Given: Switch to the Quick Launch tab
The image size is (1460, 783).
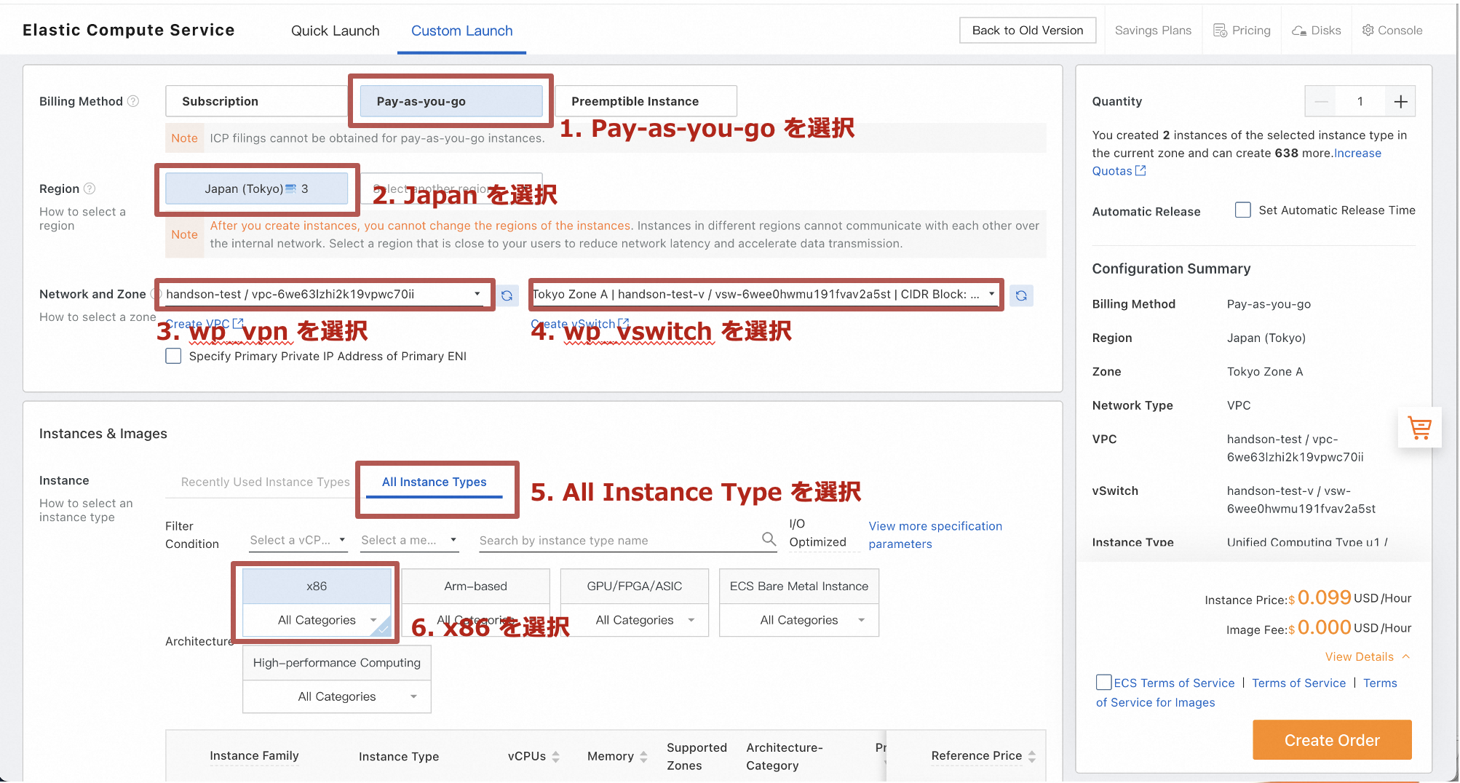Looking at the screenshot, I should click(x=336, y=31).
